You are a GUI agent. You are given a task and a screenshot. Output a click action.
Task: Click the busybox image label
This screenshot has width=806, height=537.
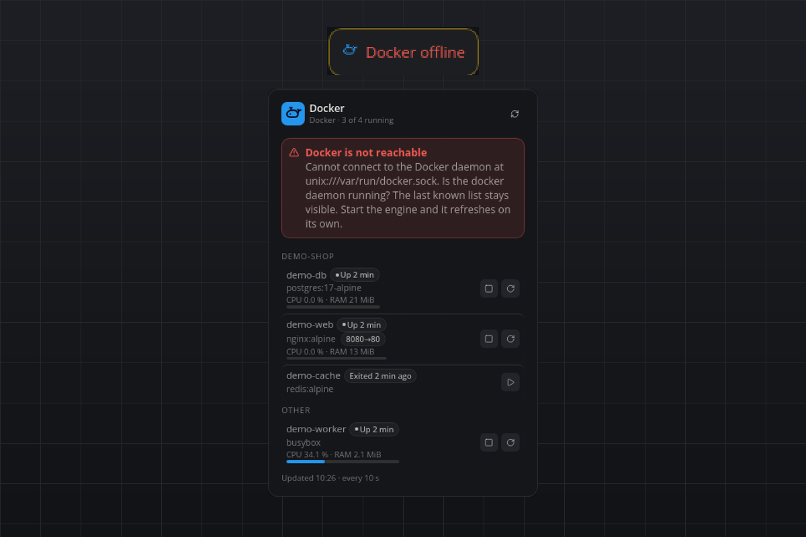pos(304,442)
